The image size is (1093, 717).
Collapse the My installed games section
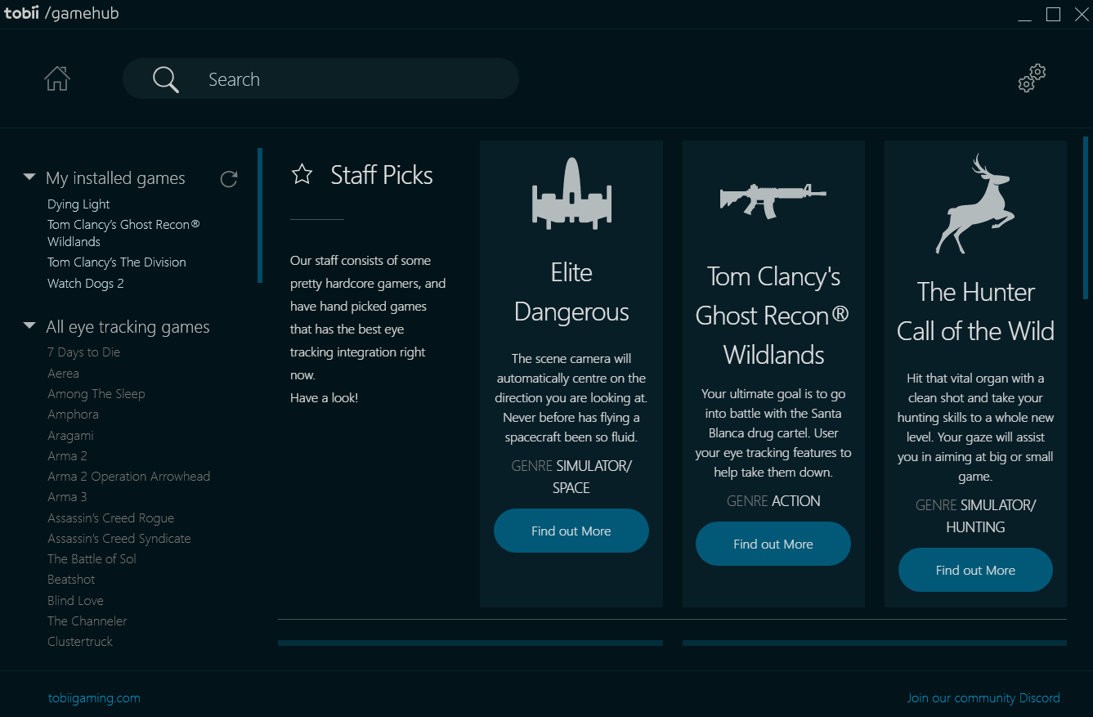pyautogui.click(x=30, y=177)
